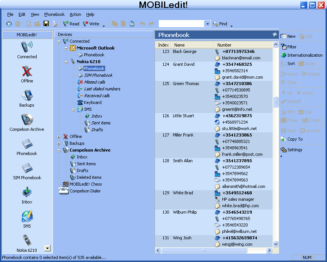Click email grant.david@msn.com entry
This screenshot has width=327, height=262.
tap(242, 77)
